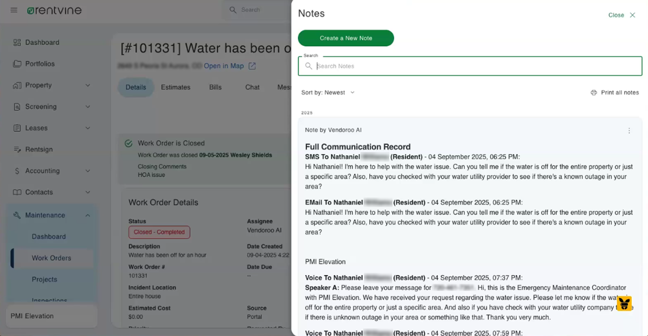Close the Notes panel
This screenshot has height=336, width=648.
pyautogui.click(x=622, y=15)
